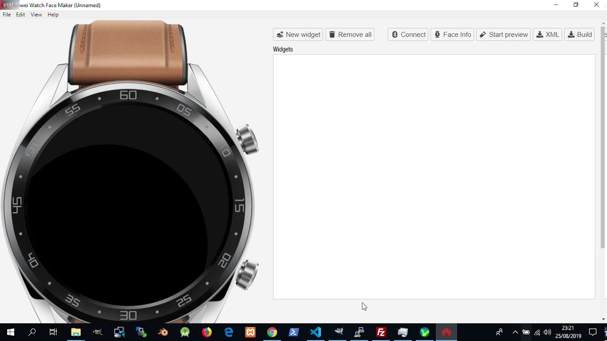
Task: Open the Action Center notifications icon
Action: pyautogui.click(x=593, y=332)
